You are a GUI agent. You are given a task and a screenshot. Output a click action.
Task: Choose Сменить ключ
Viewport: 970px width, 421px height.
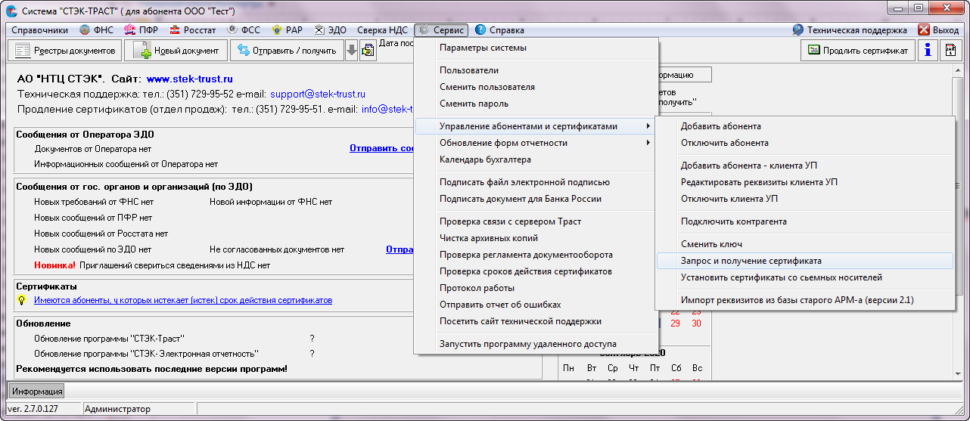805,244
